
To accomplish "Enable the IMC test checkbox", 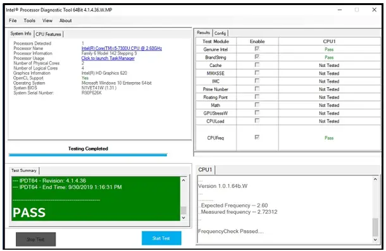I will click(257, 81).
